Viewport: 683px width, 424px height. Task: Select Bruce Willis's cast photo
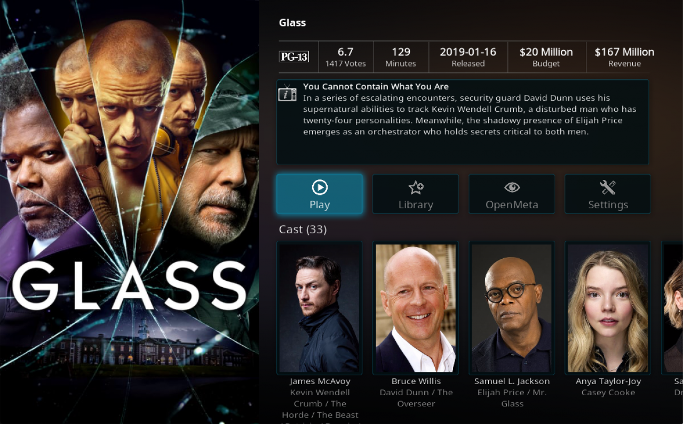tap(416, 308)
